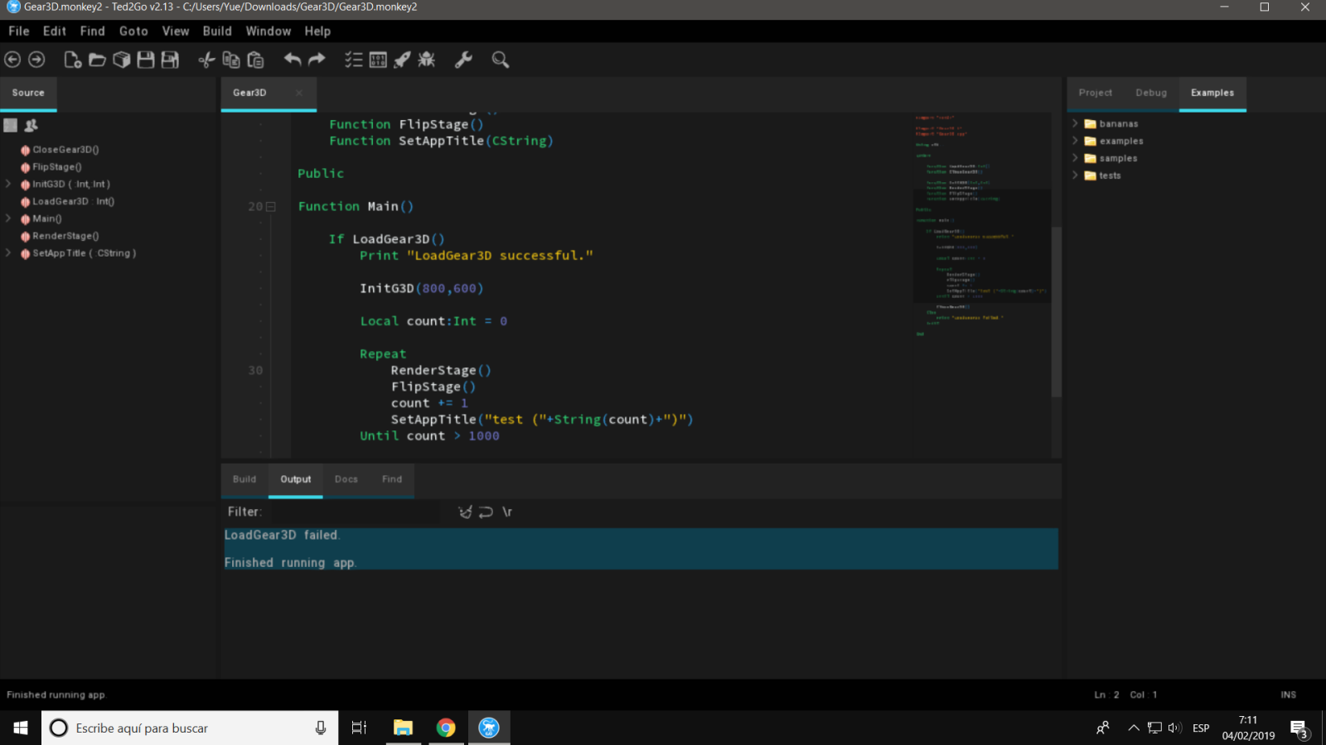Click the magnifying glass Find icon
Viewport: 1326px width, 745px height.
[x=500, y=60]
